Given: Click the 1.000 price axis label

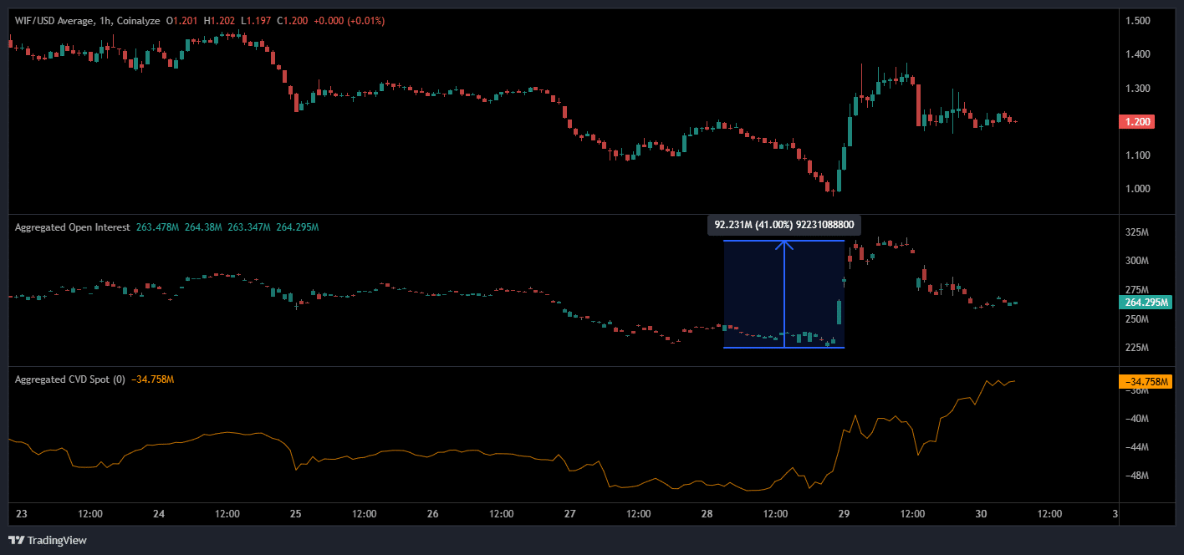Looking at the screenshot, I should point(1136,189).
